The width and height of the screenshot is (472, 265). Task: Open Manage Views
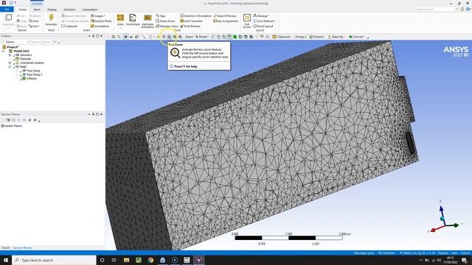tap(167, 26)
